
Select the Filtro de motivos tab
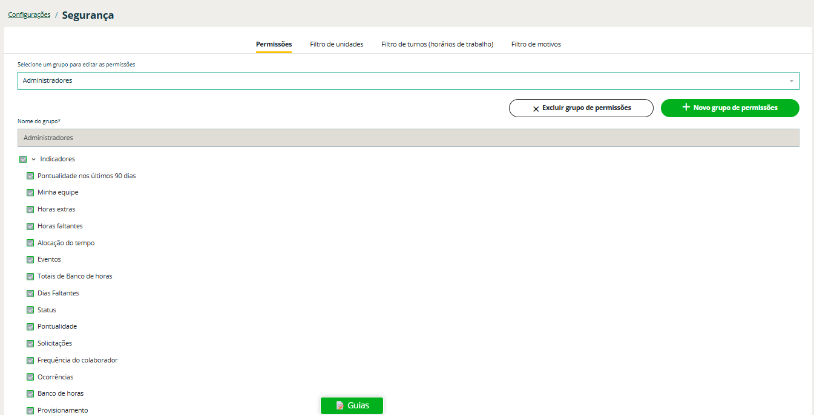536,44
